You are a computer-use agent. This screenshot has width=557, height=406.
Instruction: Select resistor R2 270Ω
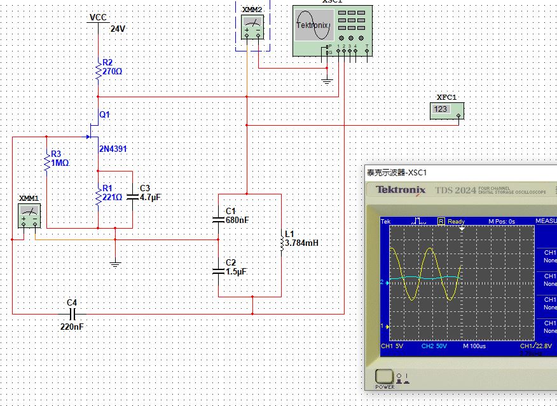click(98, 71)
